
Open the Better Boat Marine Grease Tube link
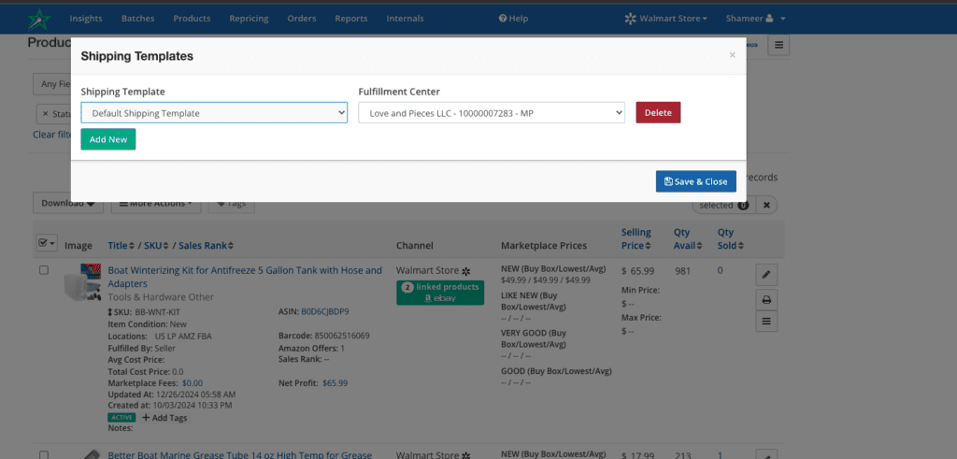[x=240, y=454]
